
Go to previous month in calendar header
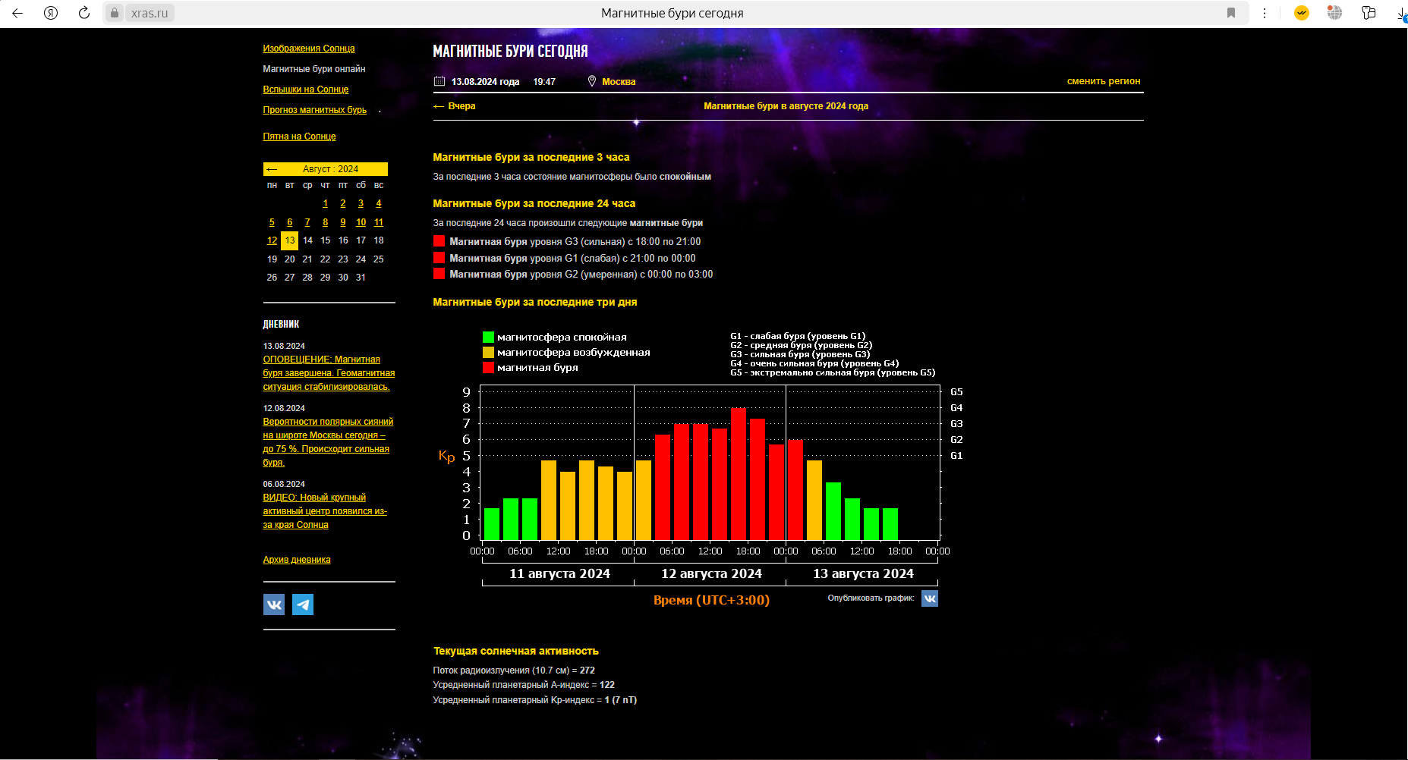(x=272, y=169)
